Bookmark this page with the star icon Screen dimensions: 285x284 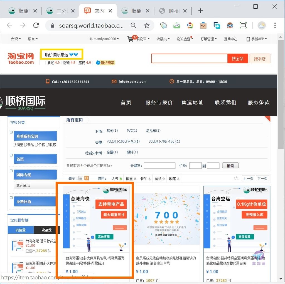[147, 25]
